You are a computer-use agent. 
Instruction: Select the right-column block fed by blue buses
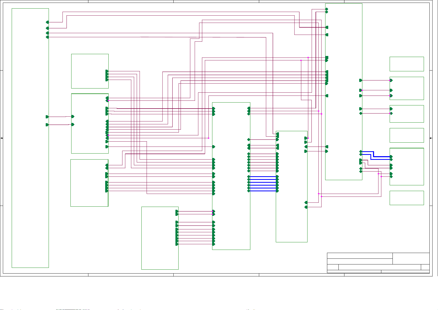click(x=407, y=167)
